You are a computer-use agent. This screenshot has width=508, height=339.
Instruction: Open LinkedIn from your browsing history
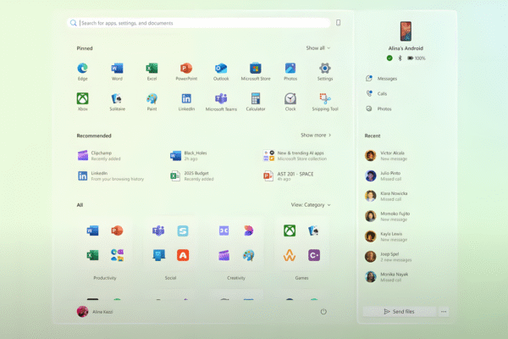(x=110, y=175)
